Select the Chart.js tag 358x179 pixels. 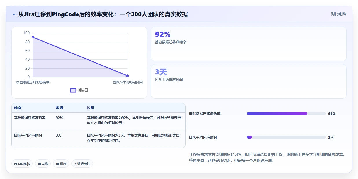pyautogui.click(x=22, y=164)
